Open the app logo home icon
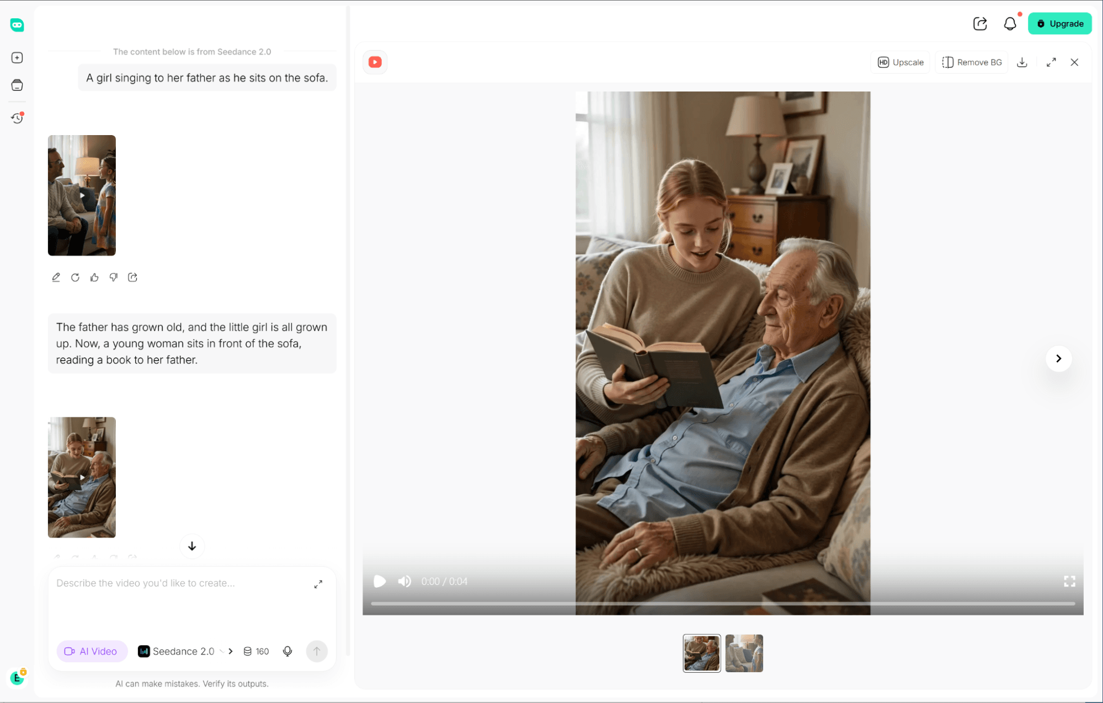This screenshot has width=1103, height=703. [x=17, y=25]
